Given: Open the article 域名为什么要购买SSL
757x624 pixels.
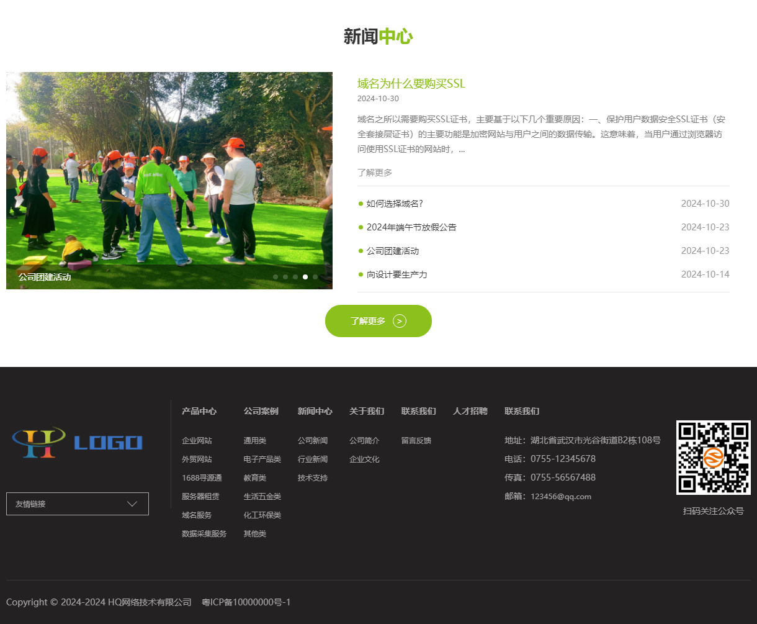Looking at the screenshot, I should (411, 84).
